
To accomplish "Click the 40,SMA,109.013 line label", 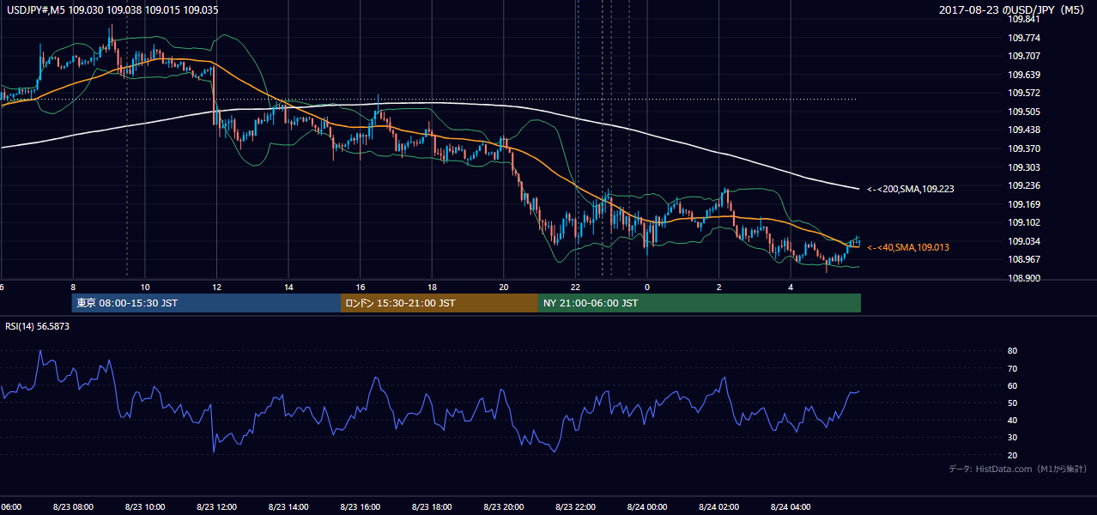I will point(908,247).
